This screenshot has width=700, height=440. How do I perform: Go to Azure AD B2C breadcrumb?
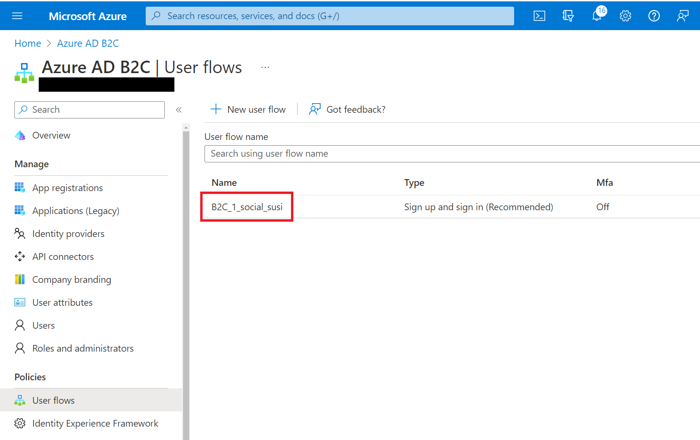click(x=88, y=43)
